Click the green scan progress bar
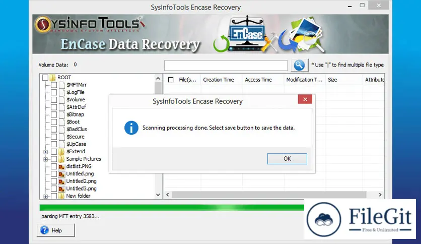The width and height of the screenshot is (421, 244). click(x=172, y=208)
